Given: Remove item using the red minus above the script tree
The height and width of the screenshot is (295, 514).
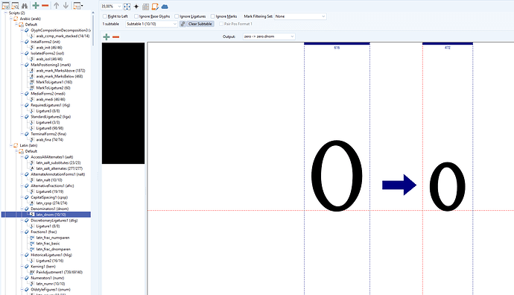Looking at the screenshot, I should coord(45,5).
